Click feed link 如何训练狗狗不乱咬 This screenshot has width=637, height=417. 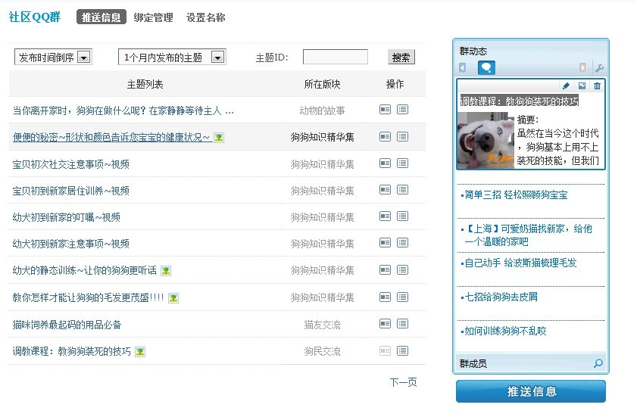pos(505,331)
